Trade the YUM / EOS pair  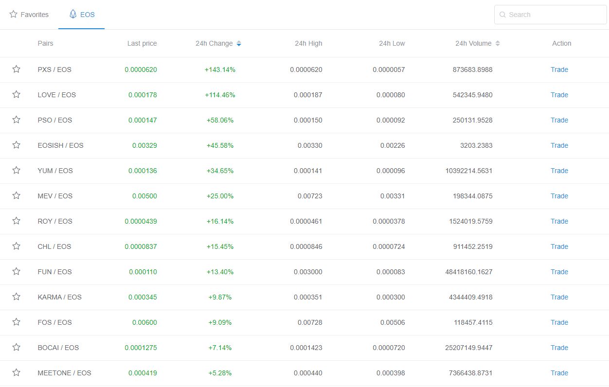pyautogui.click(x=559, y=171)
